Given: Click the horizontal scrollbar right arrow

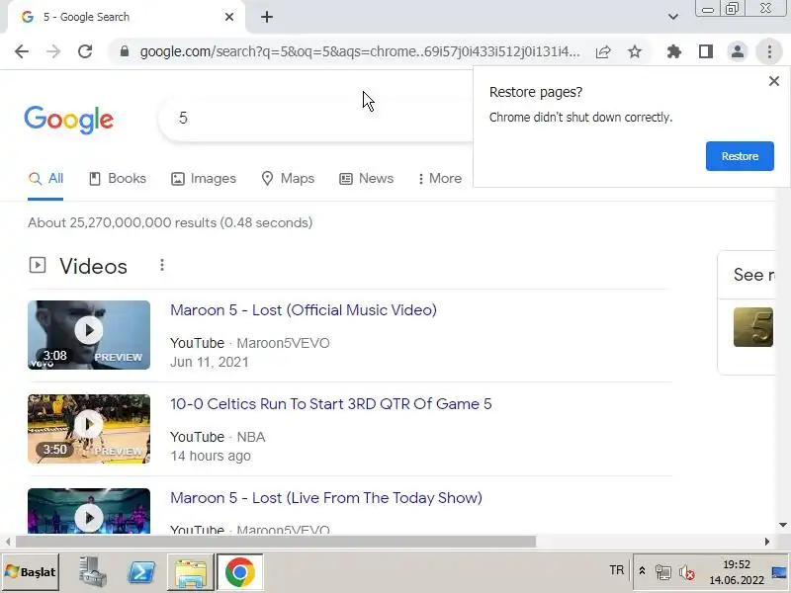Looking at the screenshot, I should (767, 542).
